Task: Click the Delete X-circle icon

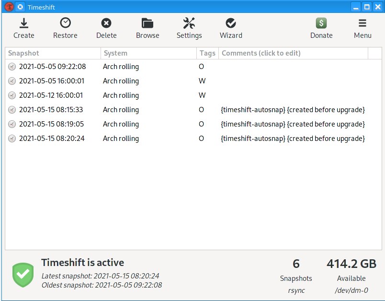Action: pyautogui.click(x=106, y=23)
